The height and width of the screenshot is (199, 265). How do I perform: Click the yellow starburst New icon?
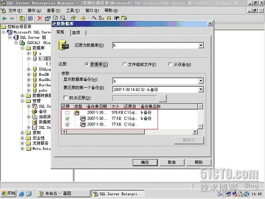tap(83, 18)
